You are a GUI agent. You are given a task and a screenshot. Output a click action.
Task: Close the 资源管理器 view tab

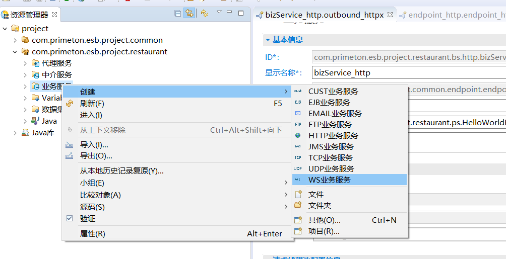click(54, 15)
